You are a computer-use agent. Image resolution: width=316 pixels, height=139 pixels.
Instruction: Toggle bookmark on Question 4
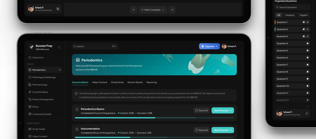[308, 43]
